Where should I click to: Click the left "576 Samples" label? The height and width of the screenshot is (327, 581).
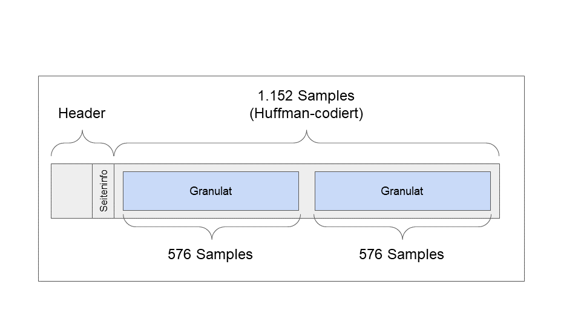click(x=210, y=254)
